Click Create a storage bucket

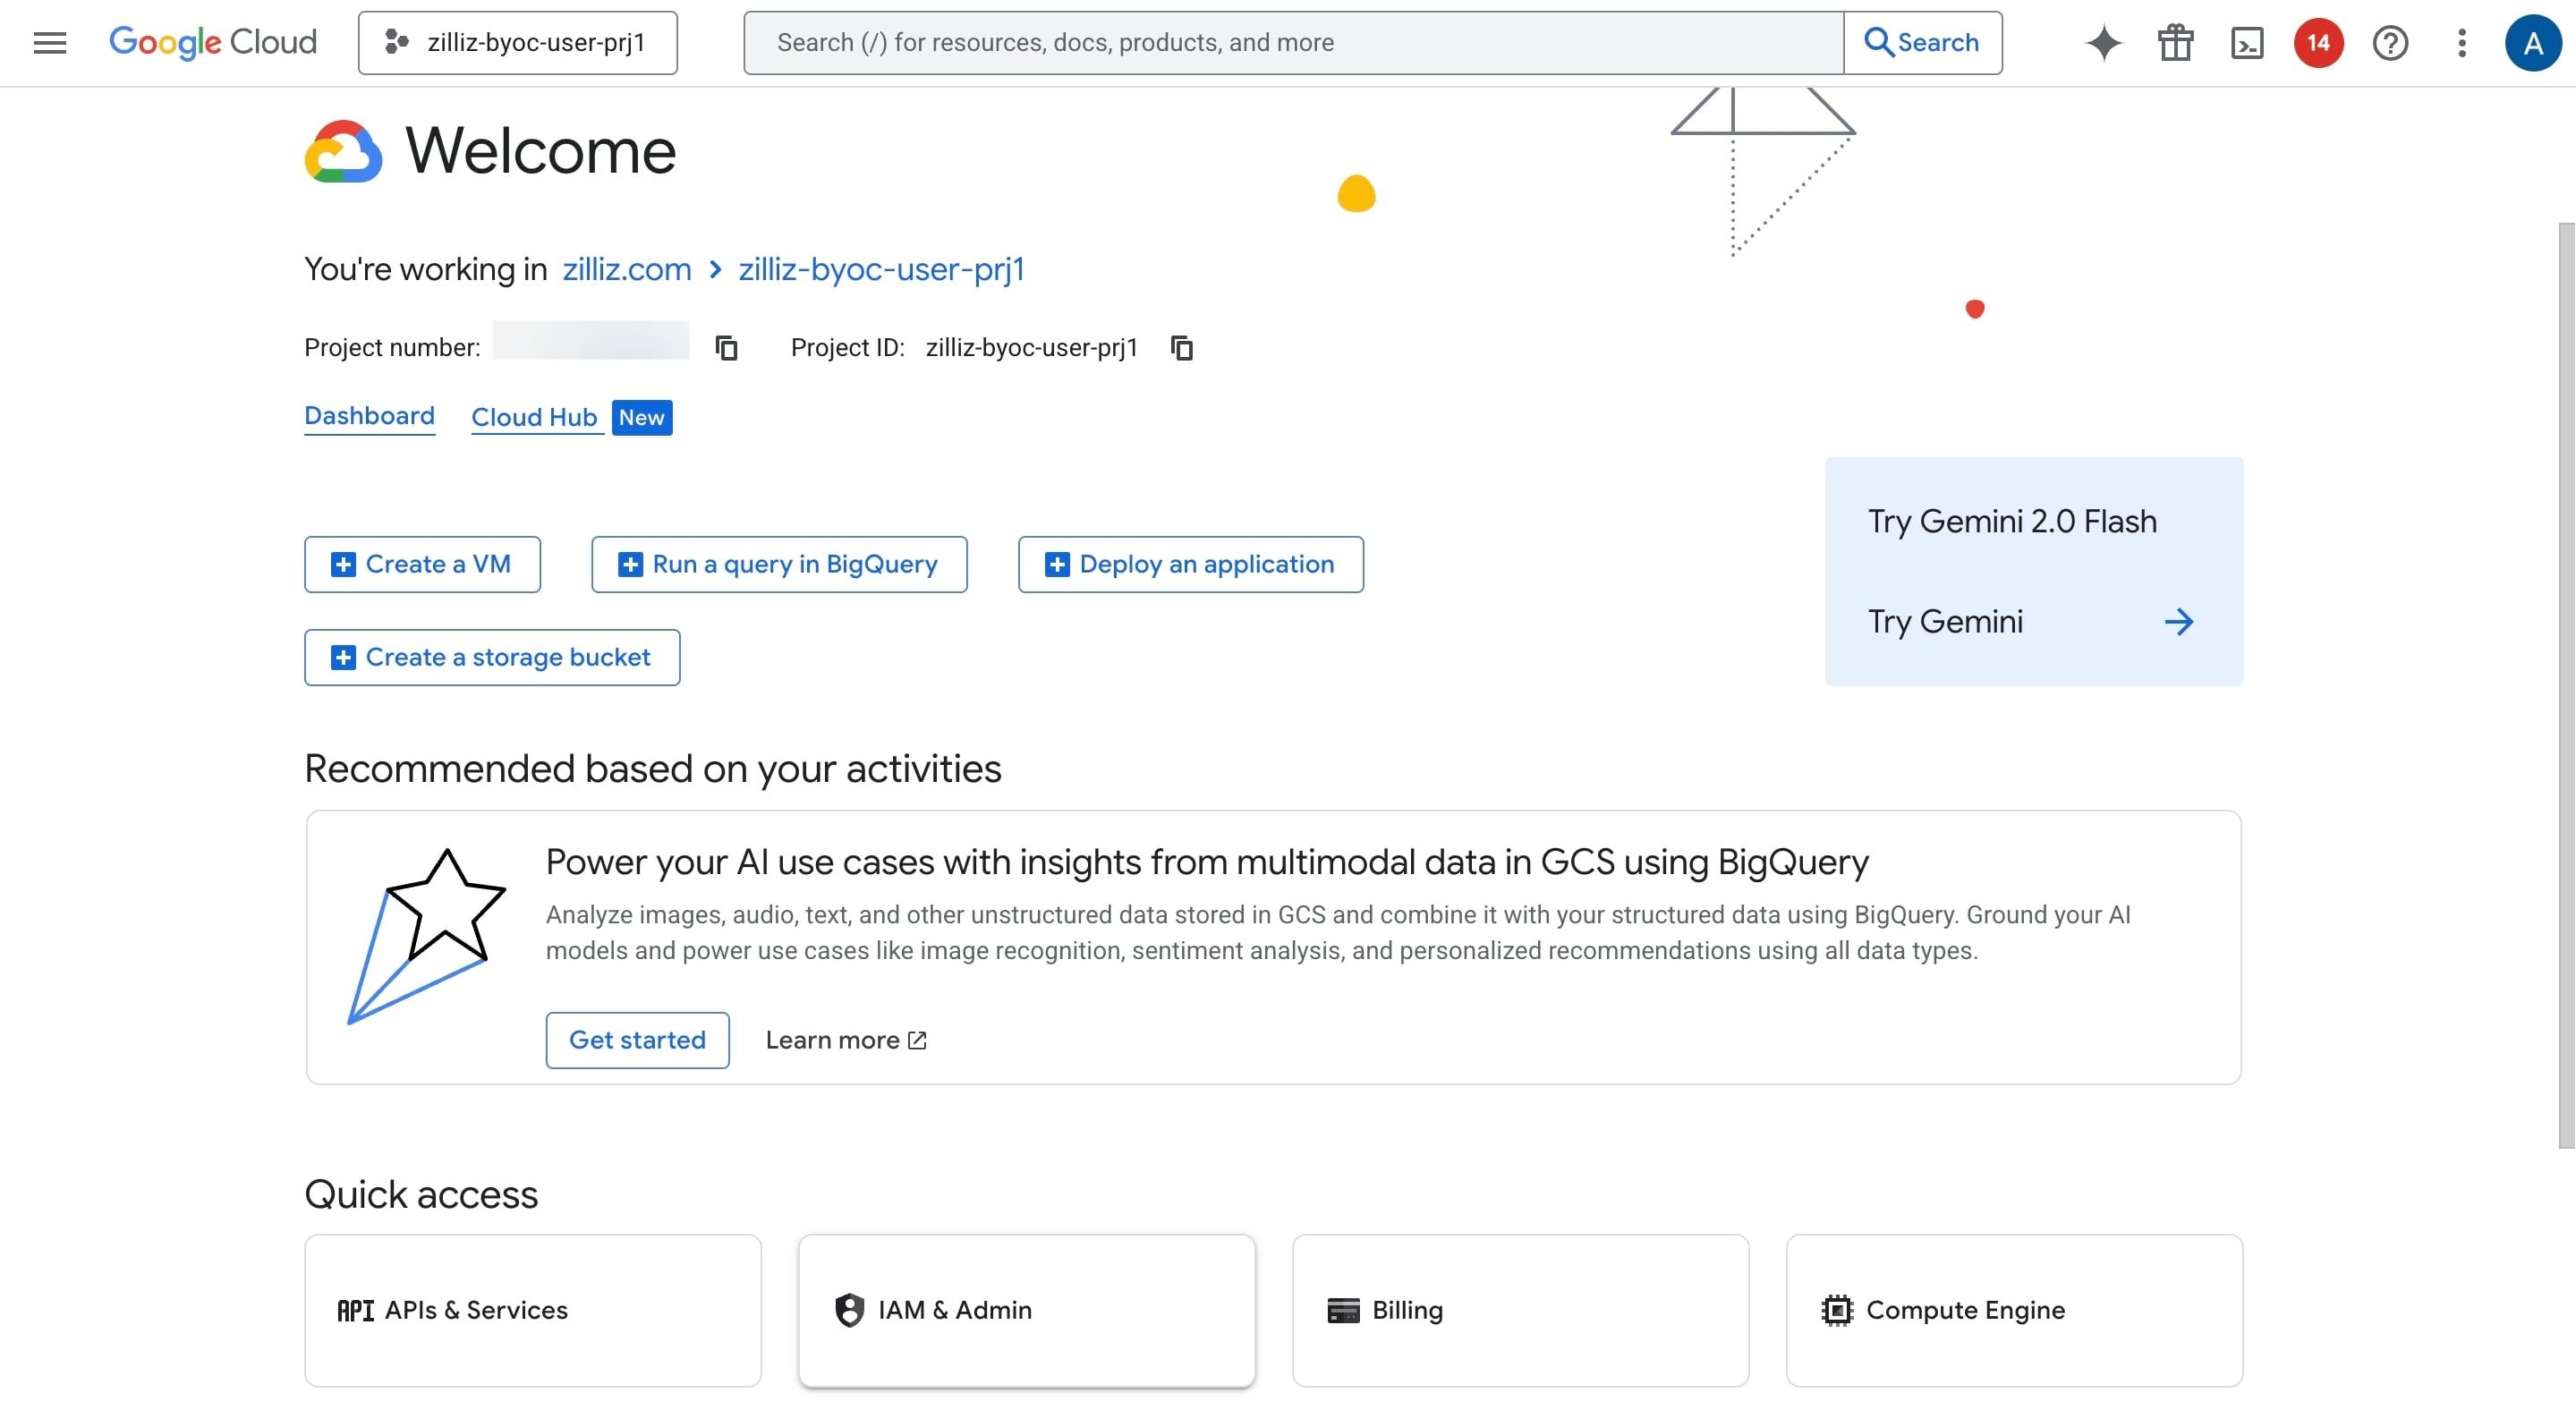(x=492, y=657)
